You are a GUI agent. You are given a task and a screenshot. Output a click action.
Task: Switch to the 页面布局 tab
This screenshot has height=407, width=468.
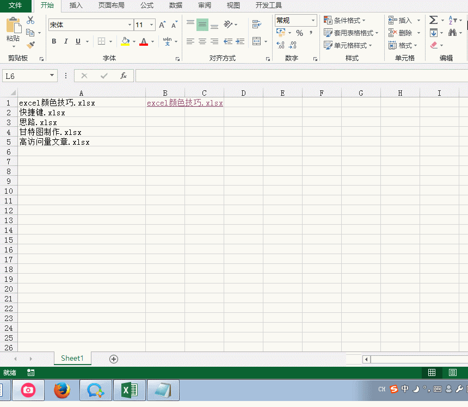[x=112, y=5]
